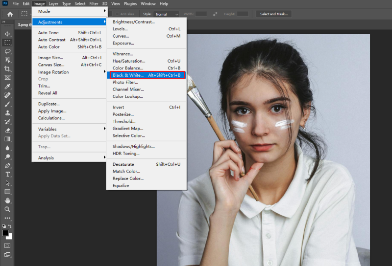The width and height of the screenshot is (392, 266).
Task: Click the Select and Mask button
Action: [274, 14]
